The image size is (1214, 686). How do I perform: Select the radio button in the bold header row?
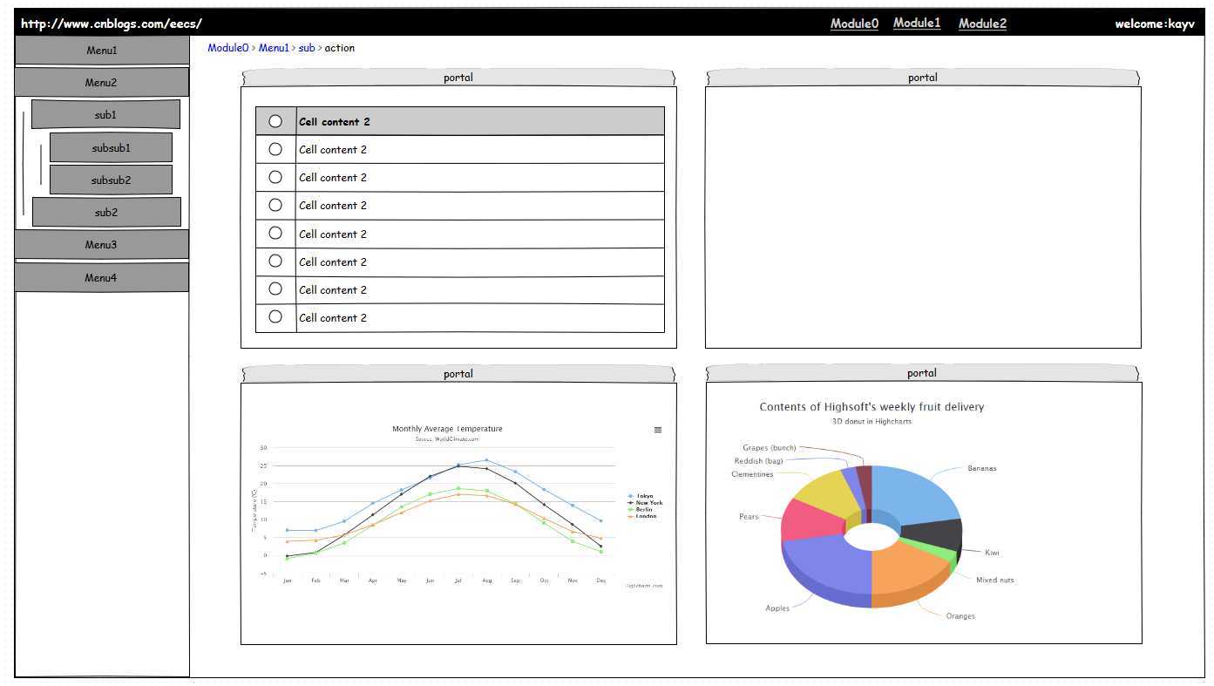click(275, 121)
